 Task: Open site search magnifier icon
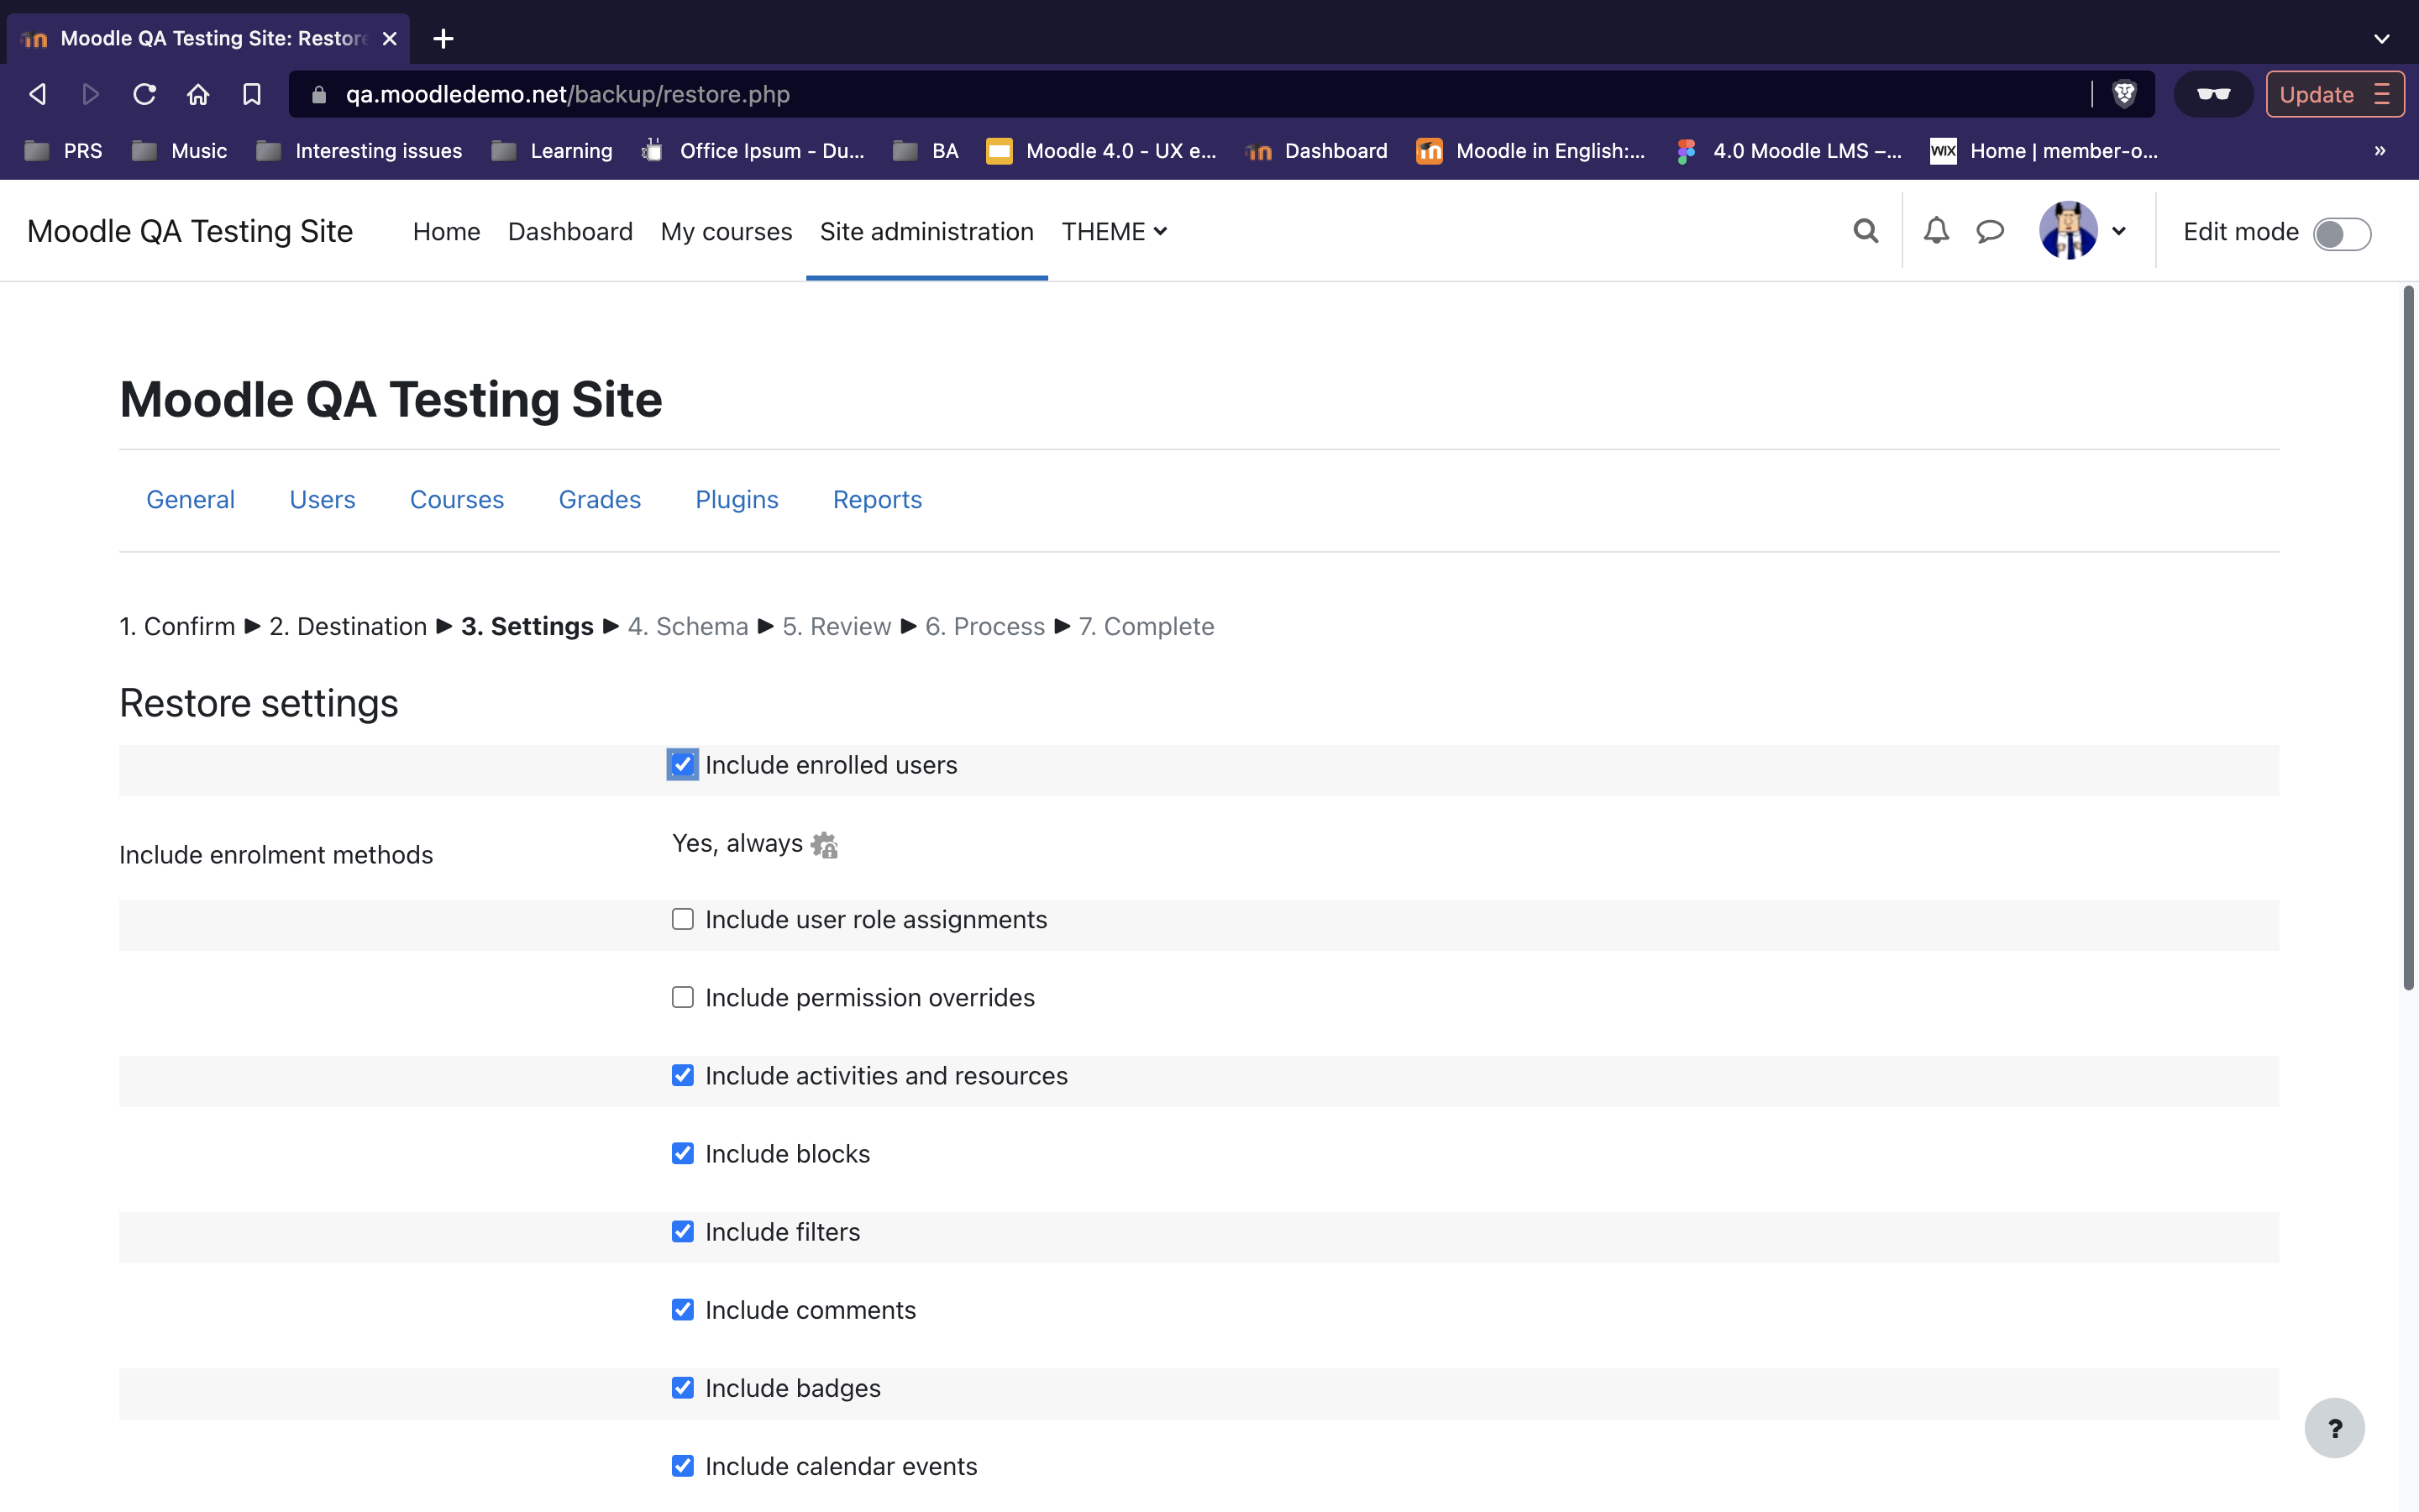tap(1865, 231)
